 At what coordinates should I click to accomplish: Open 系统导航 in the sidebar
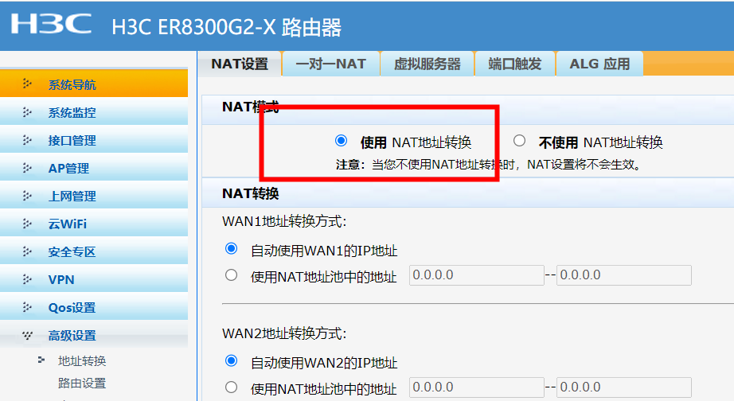94,84
